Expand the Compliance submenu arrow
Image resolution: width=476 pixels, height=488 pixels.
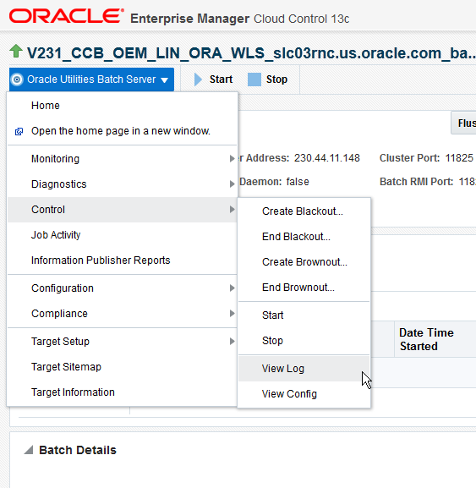232,314
